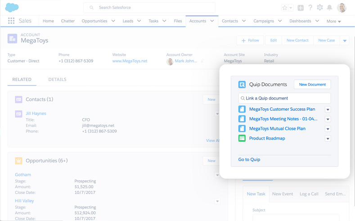Click the Quip Documents logo icon
This screenshot has height=221, width=355.
(x=242, y=85)
